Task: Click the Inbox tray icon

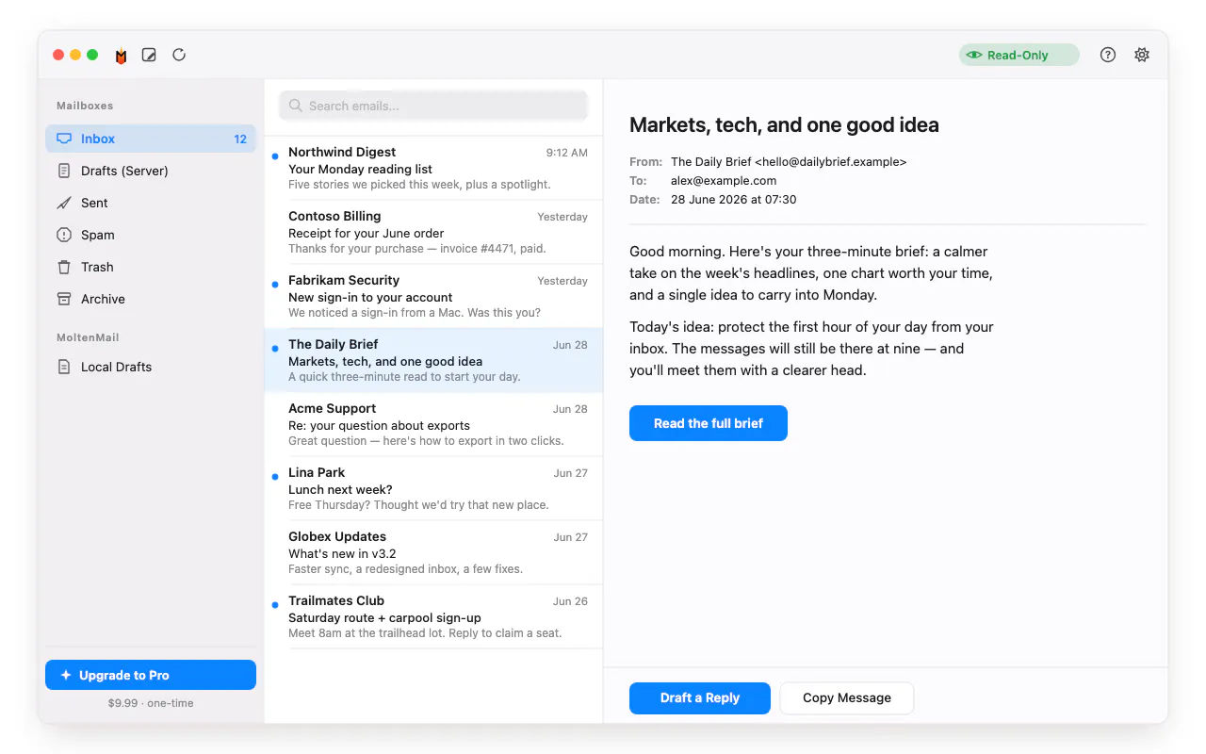Action: [64, 139]
